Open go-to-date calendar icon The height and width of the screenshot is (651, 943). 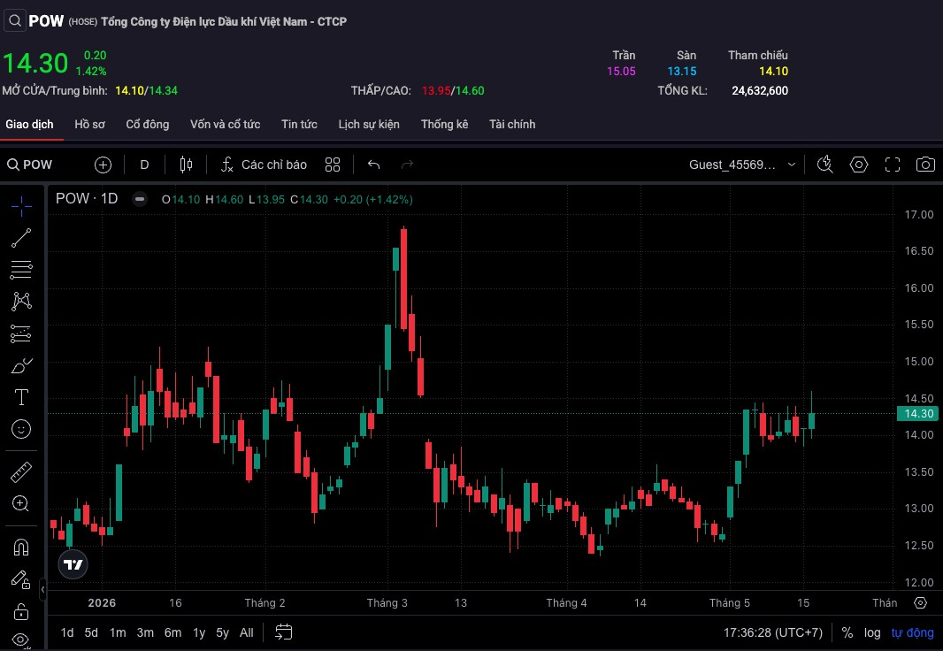[283, 632]
